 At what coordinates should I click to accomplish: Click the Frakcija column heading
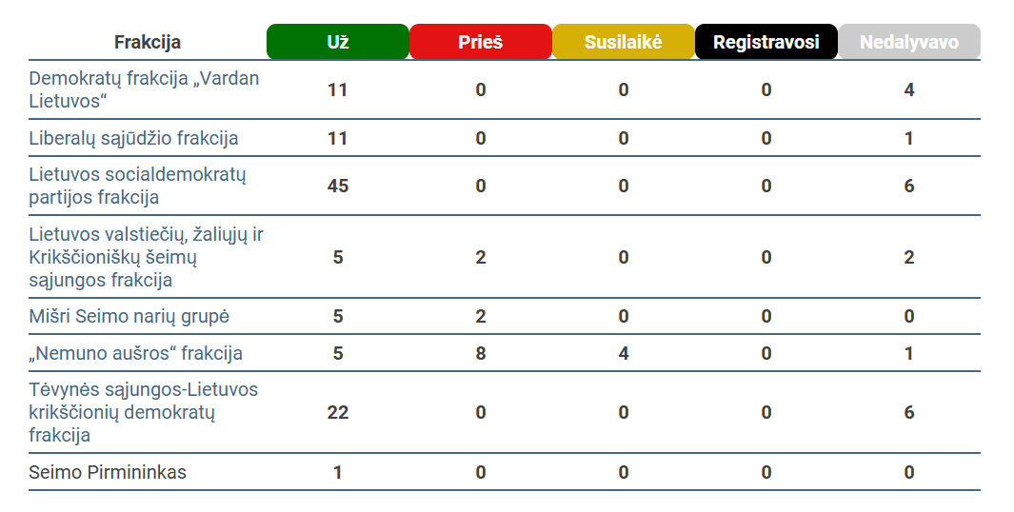148,43
